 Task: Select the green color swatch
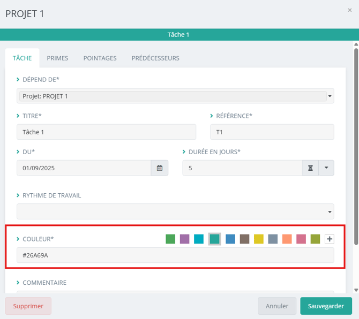170,239
